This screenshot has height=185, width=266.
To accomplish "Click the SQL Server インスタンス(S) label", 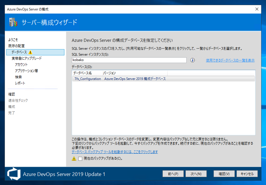I will (90, 55).
